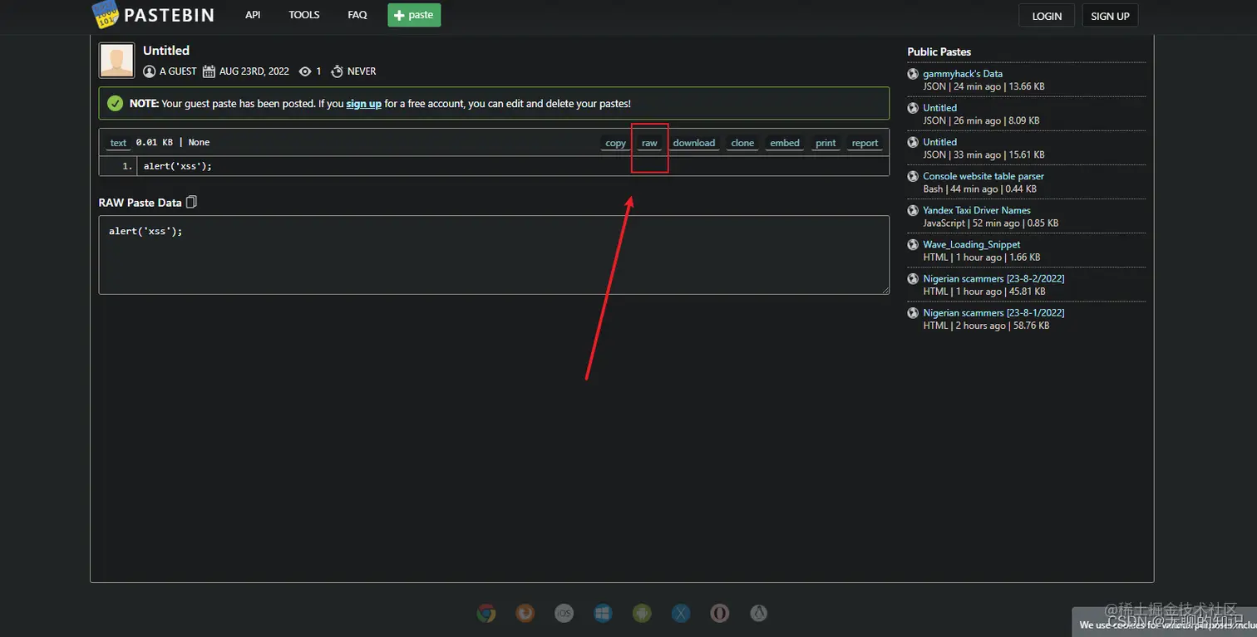The image size is (1257, 637).
Task: Click inside the RAW Paste Data textarea
Action: [x=494, y=255]
